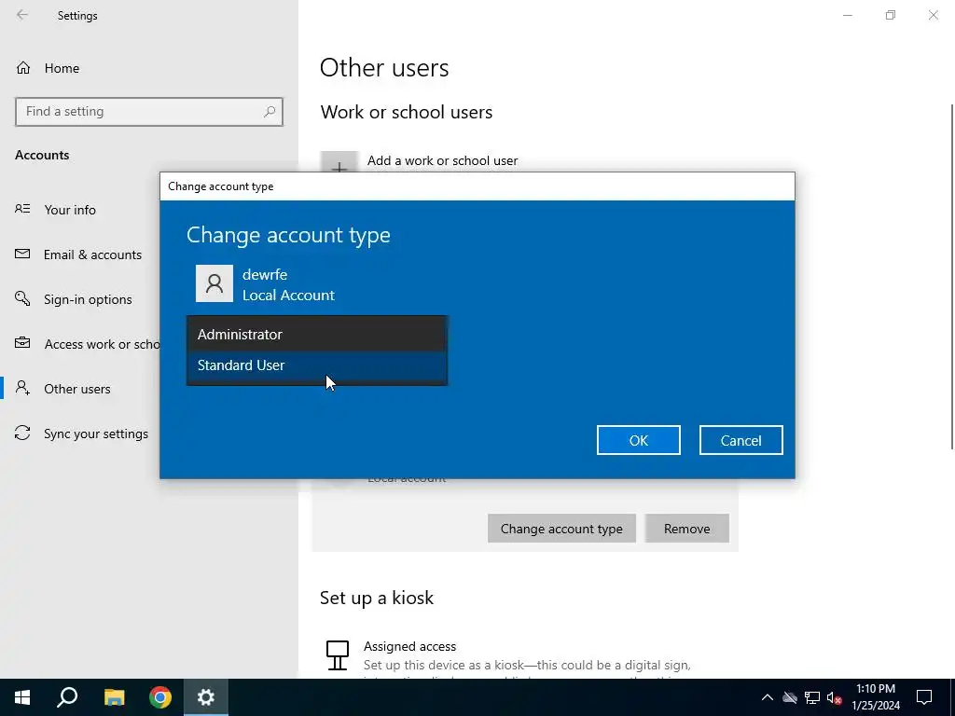Image resolution: width=955 pixels, height=716 pixels.
Task: Open taskbar Search
Action: click(x=67, y=697)
